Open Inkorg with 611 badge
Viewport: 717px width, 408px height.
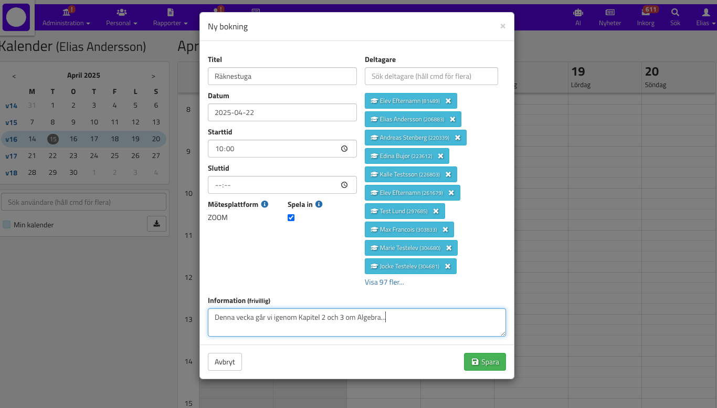pos(646,17)
